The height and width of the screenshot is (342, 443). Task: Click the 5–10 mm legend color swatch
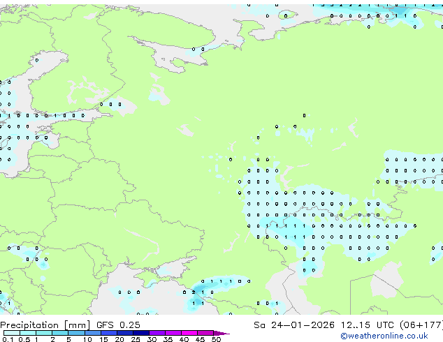[76, 333]
